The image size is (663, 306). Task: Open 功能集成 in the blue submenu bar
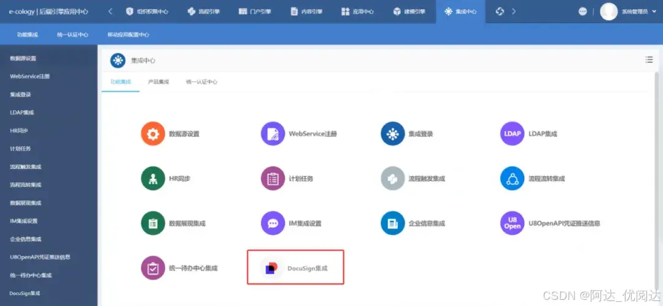pos(28,34)
